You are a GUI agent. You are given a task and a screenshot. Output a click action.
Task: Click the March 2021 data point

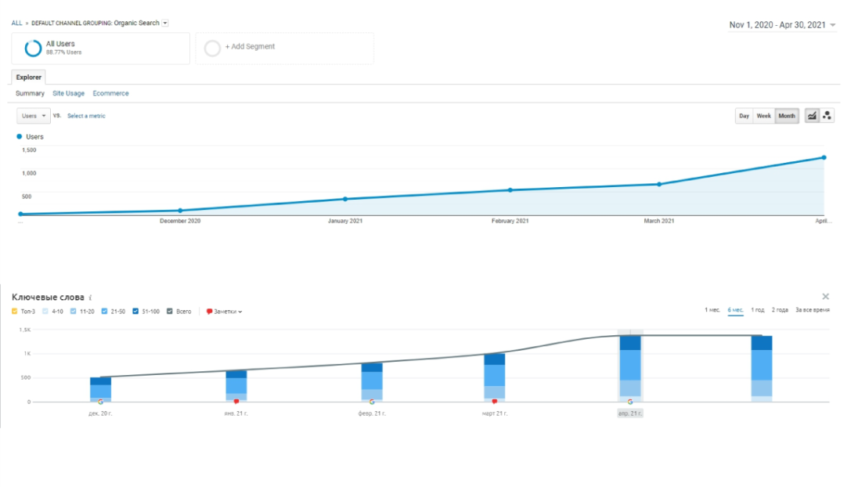(659, 184)
